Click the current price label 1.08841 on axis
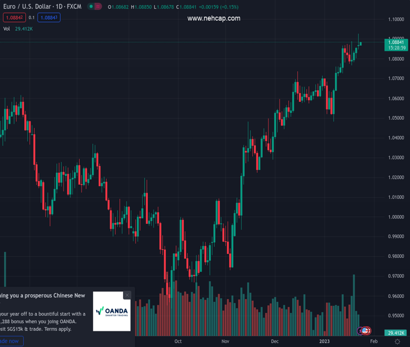This screenshot has height=347, width=410. [396, 42]
